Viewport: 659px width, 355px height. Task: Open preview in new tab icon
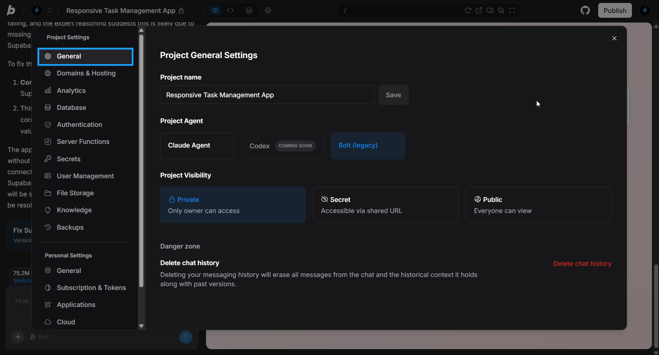479,10
